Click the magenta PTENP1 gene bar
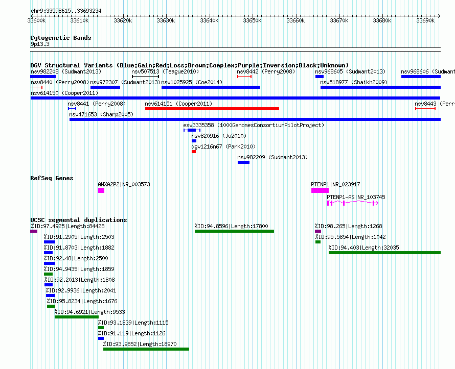The image size is (455, 369). point(320,190)
